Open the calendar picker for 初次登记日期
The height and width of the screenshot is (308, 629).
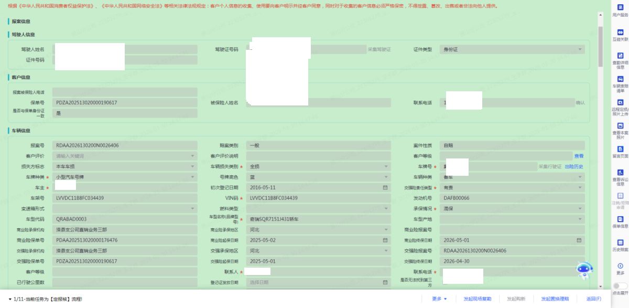click(x=385, y=187)
